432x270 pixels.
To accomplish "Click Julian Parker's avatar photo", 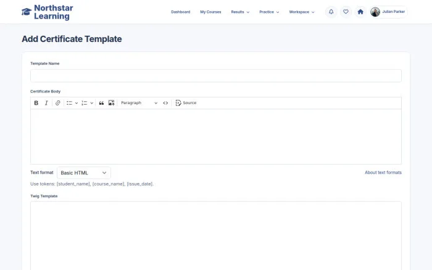I will (375, 12).
